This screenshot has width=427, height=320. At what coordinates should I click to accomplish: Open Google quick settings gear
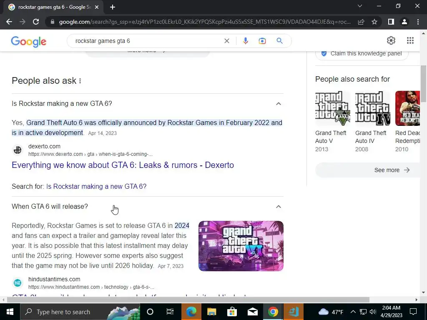[x=391, y=40]
